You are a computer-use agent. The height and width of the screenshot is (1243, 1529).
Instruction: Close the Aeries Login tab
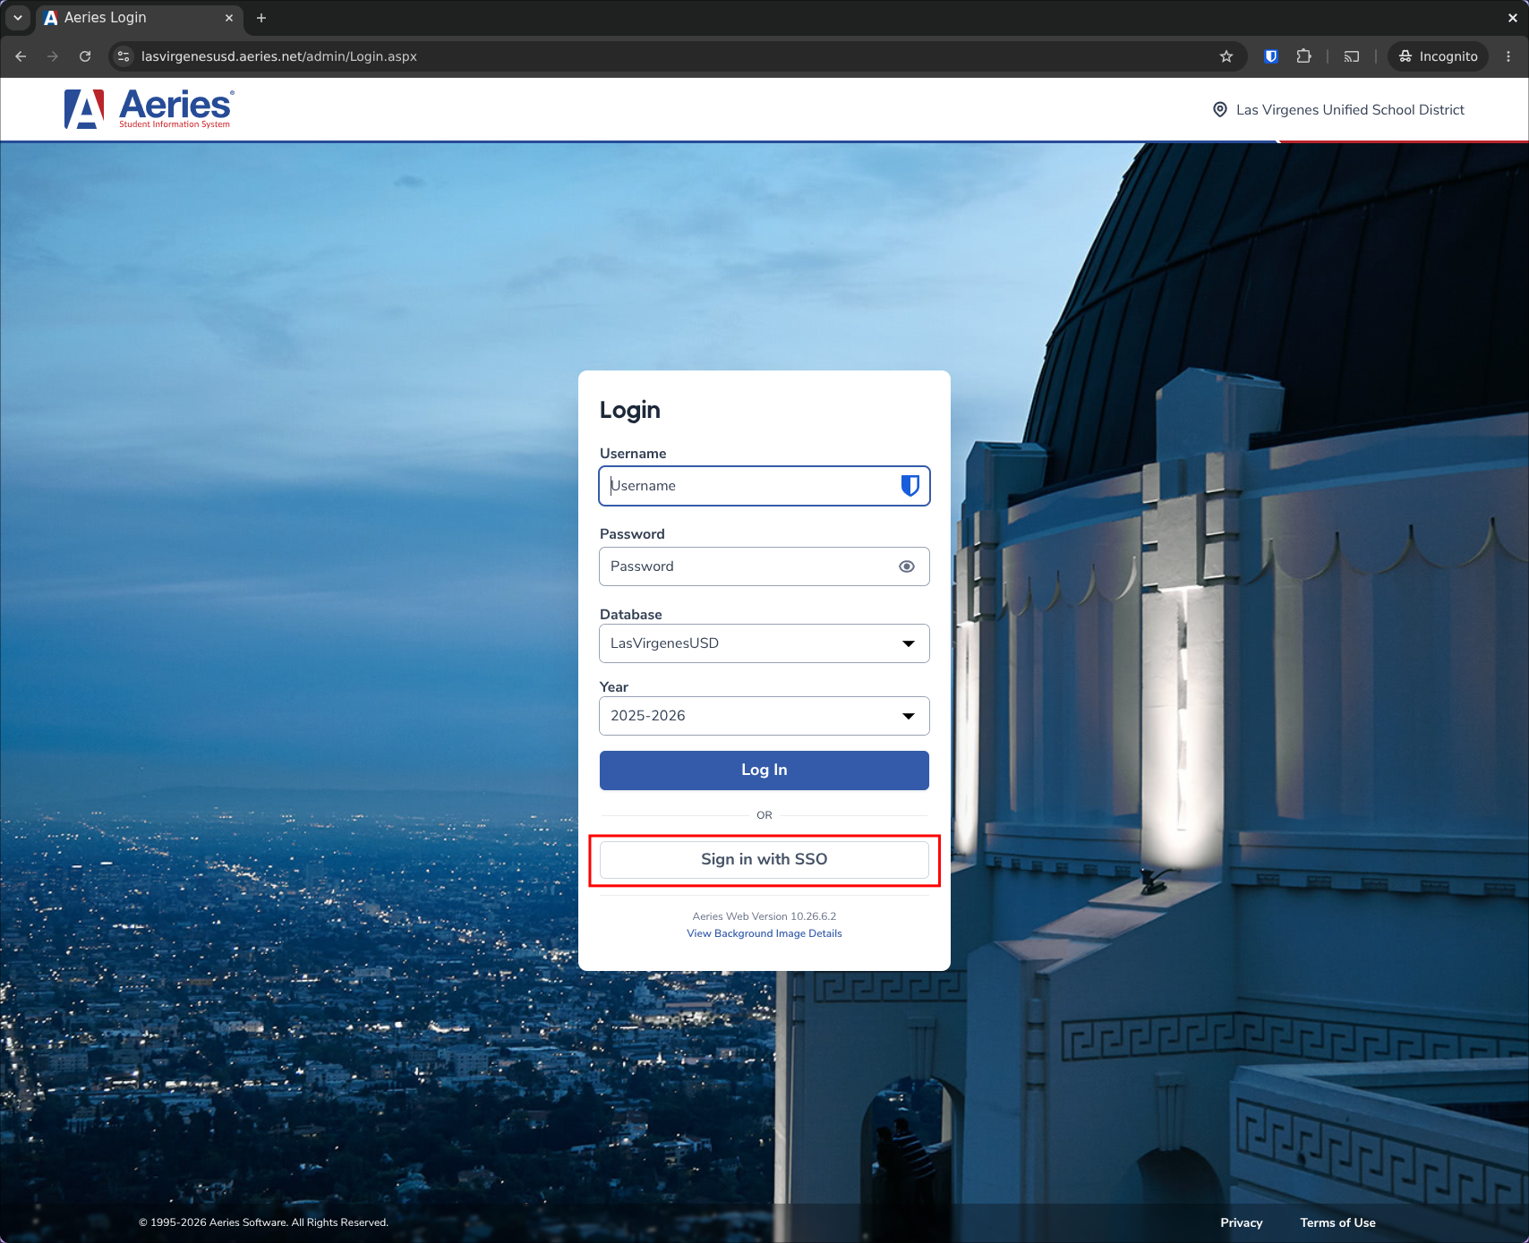229,18
